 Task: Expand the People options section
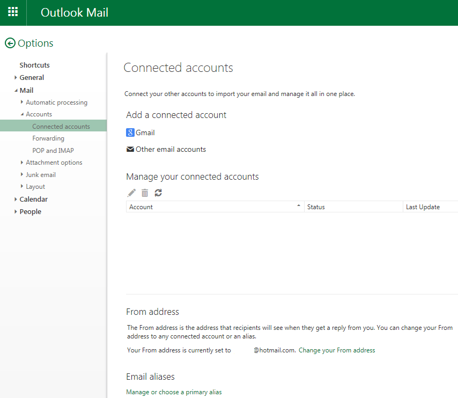[16, 211]
